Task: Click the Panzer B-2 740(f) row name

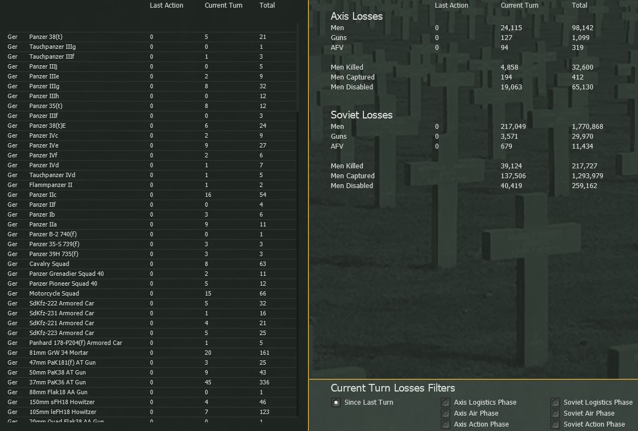Action: coord(53,235)
